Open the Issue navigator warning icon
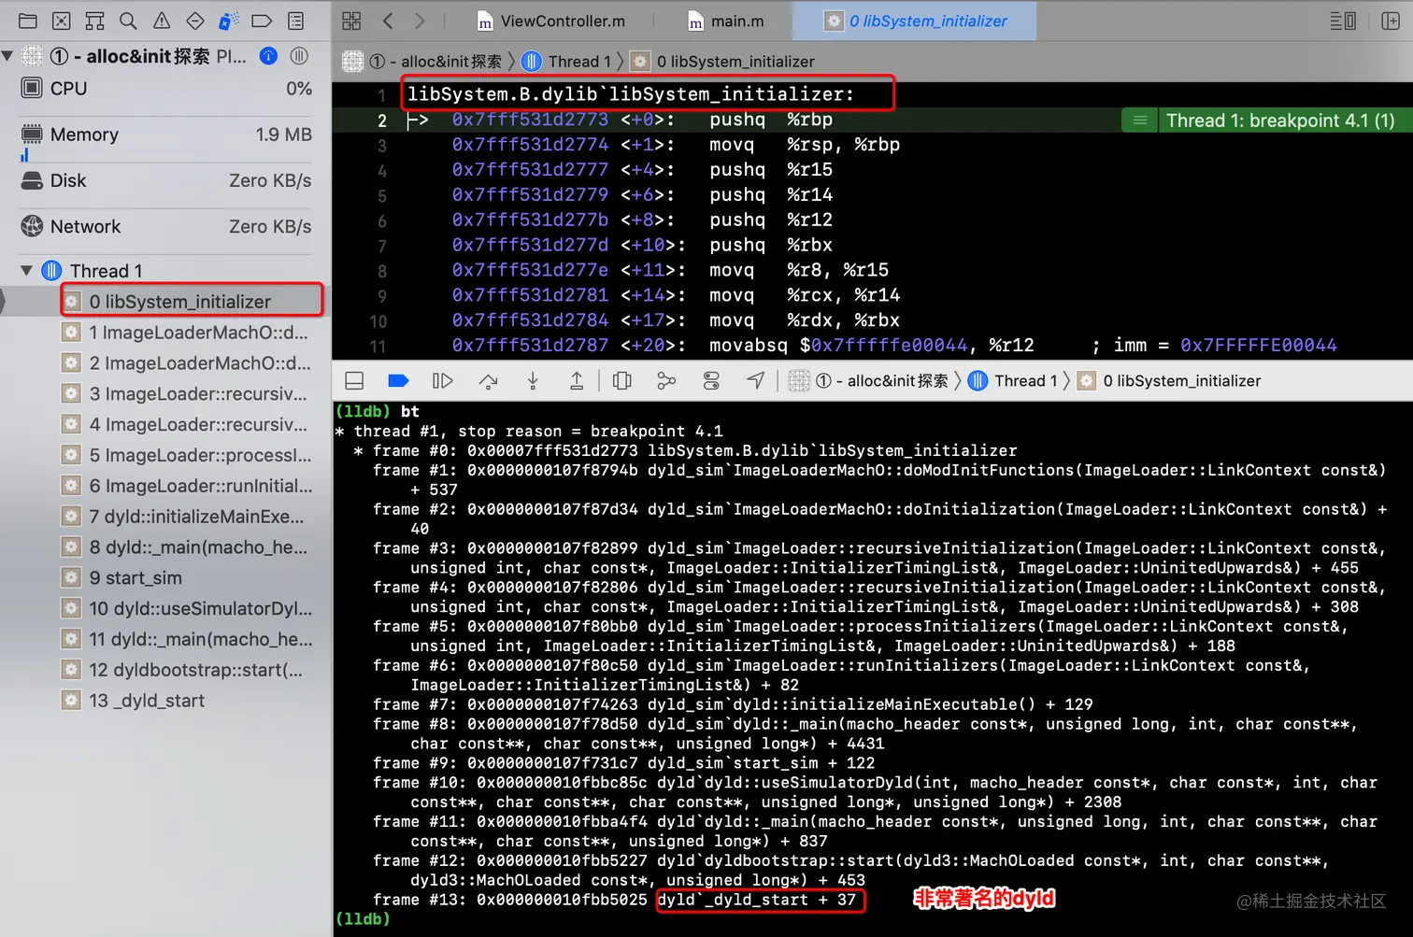The image size is (1413, 937). (162, 21)
